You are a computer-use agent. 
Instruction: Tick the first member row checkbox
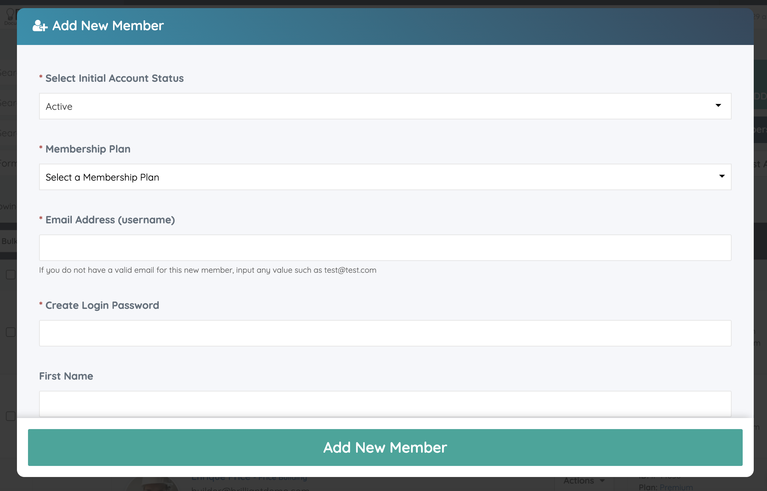tap(11, 275)
